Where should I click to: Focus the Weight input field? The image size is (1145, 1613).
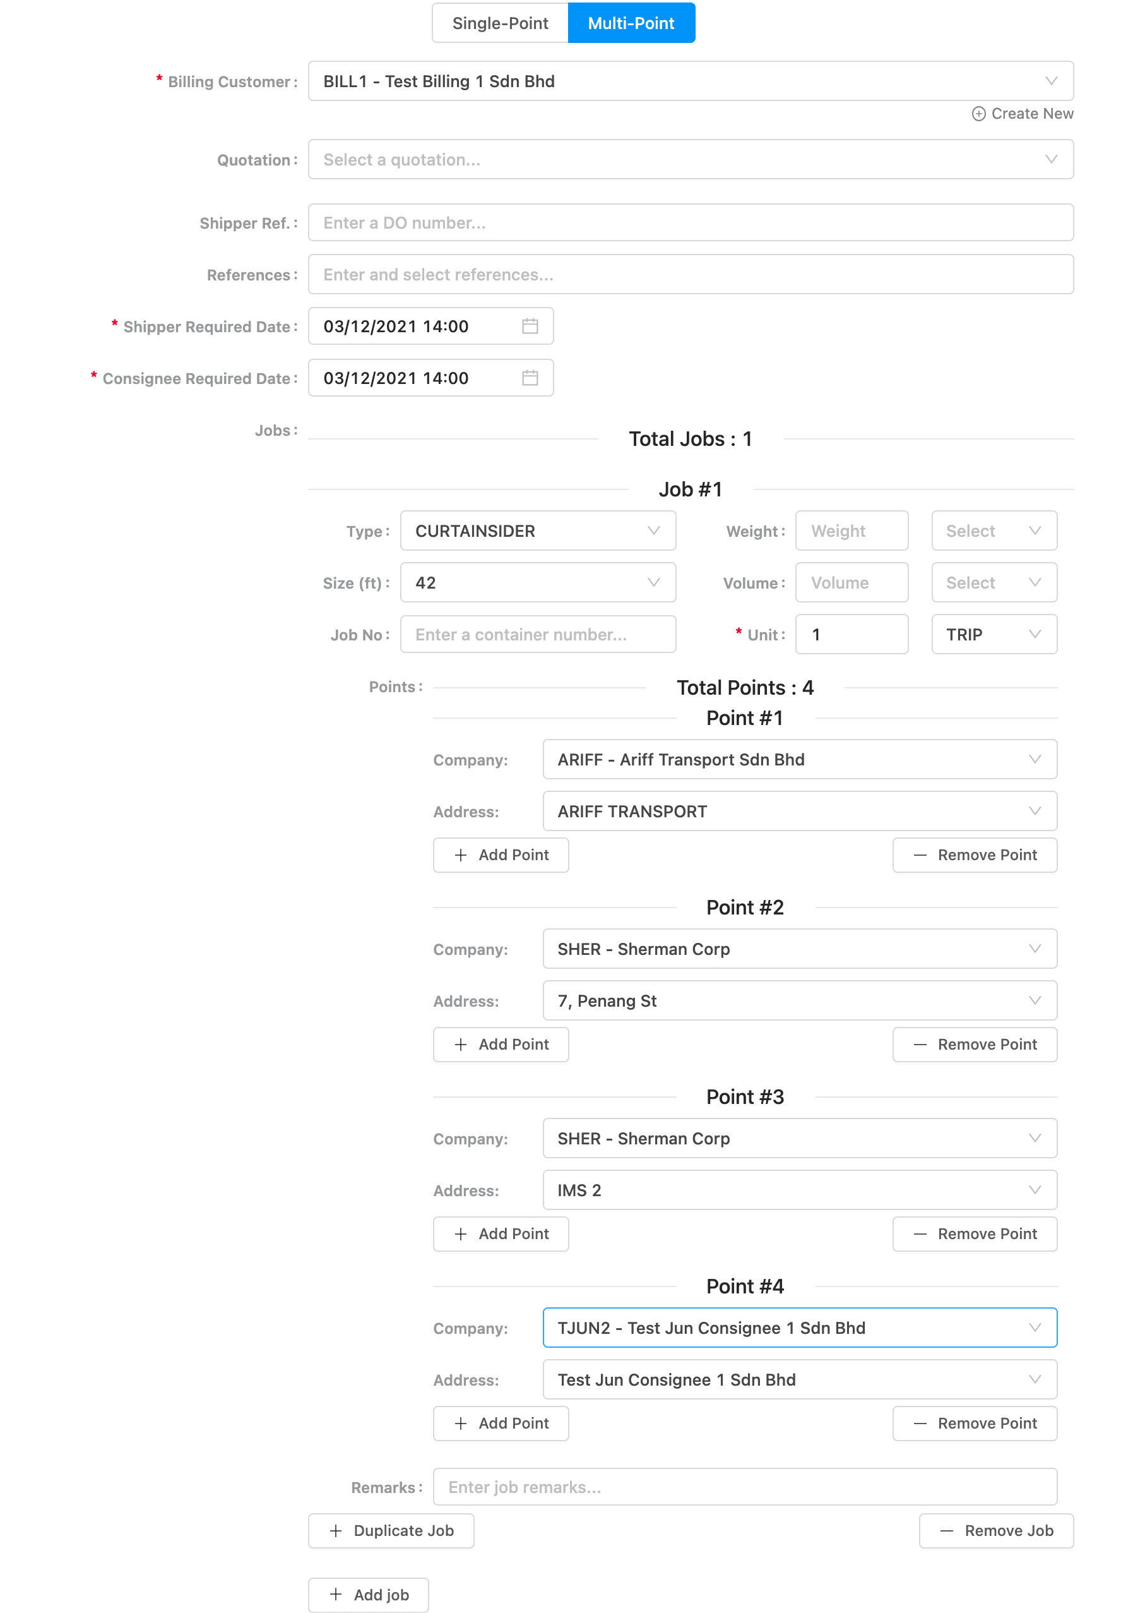851,531
